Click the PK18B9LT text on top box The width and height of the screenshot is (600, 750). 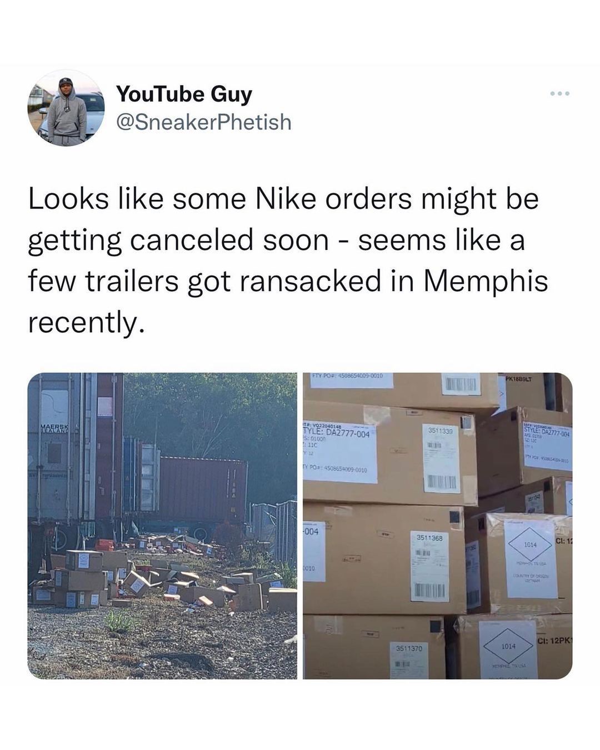[x=518, y=379]
